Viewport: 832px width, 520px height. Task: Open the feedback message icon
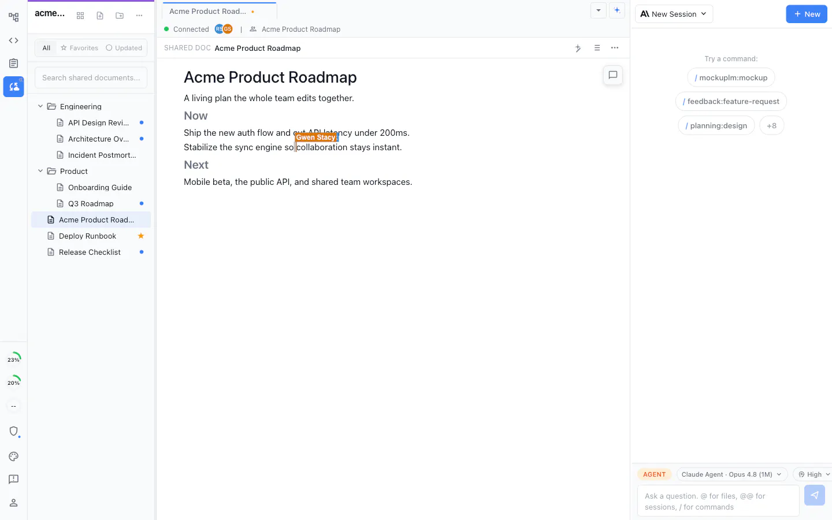pos(13,480)
